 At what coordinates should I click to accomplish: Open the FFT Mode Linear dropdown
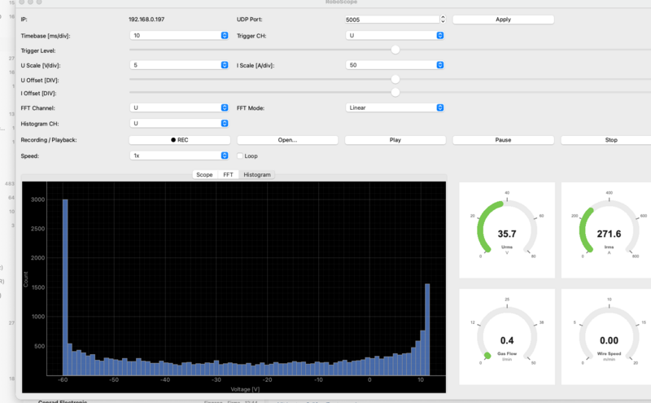(395, 107)
